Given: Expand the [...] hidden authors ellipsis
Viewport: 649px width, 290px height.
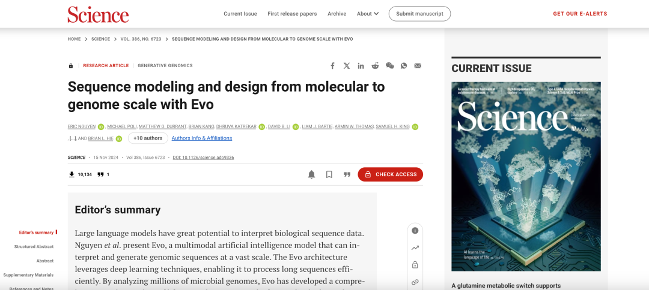Looking at the screenshot, I should click(x=73, y=138).
